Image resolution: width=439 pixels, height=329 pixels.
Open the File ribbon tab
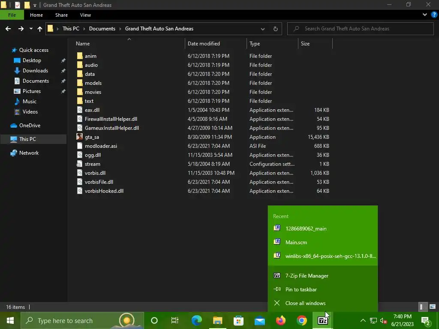pyautogui.click(x=12, y=15)
